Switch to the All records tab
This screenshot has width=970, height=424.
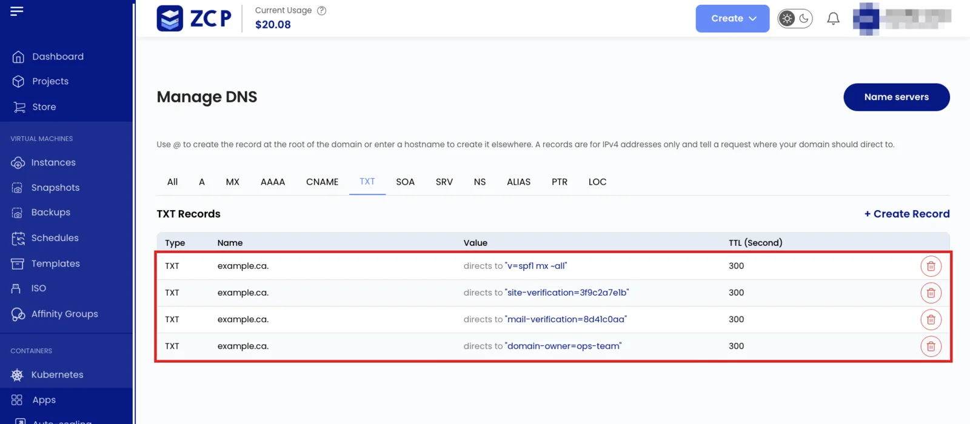click(172, 182)
